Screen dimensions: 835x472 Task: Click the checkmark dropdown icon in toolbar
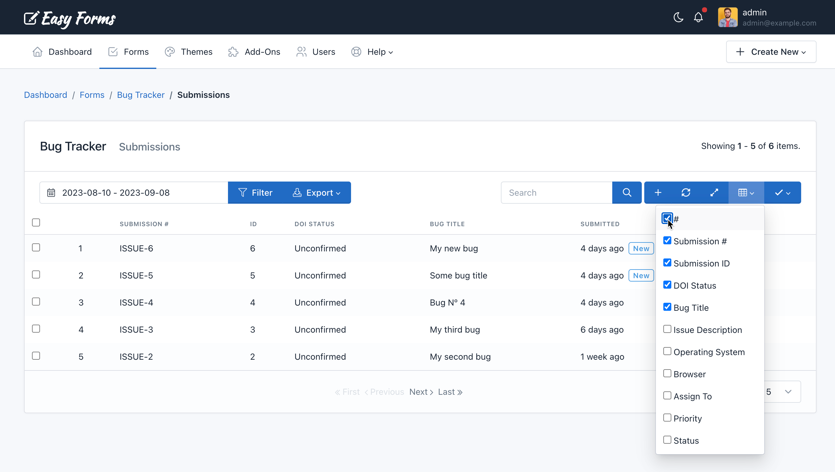coord(782,192)
